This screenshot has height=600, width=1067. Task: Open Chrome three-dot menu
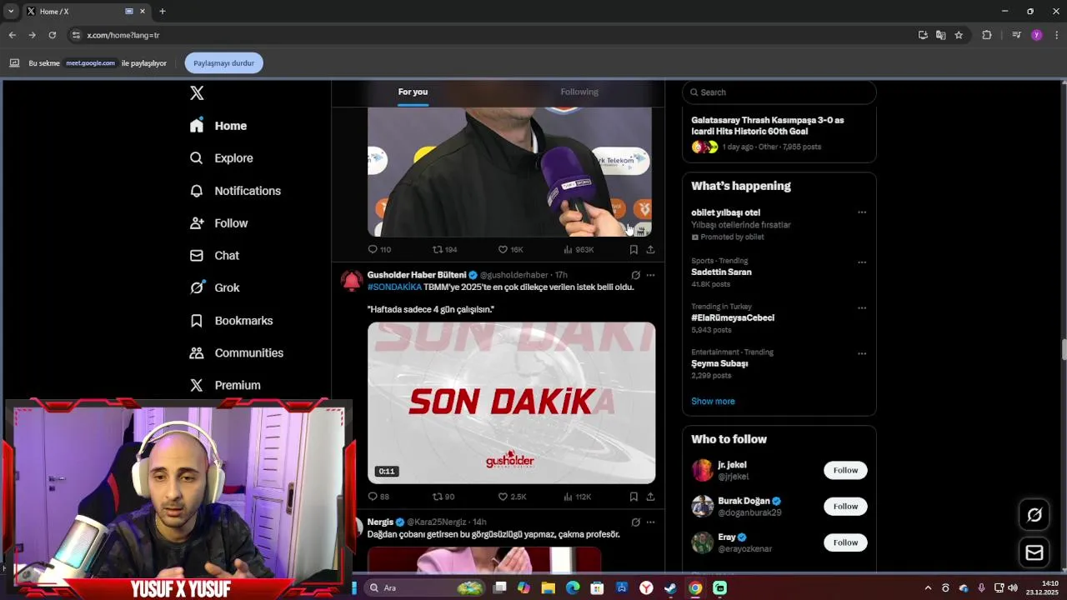click(x=1056, y=35)
